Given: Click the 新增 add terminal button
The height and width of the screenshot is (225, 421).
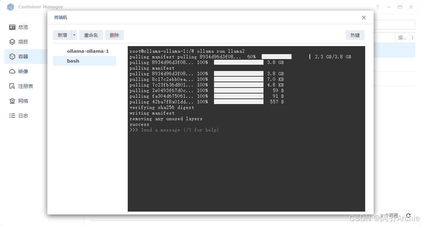Looking at the screenshot, I should click(x=62, y=35).
